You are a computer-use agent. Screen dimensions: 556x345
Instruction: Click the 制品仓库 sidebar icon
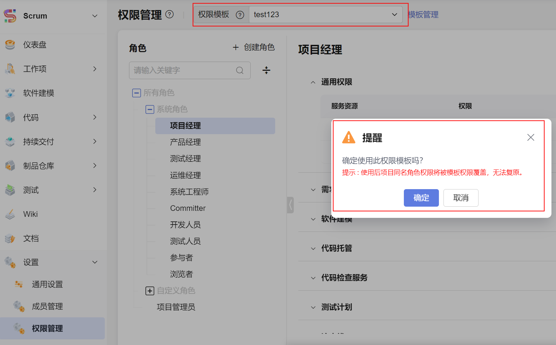tap(10, 166)
